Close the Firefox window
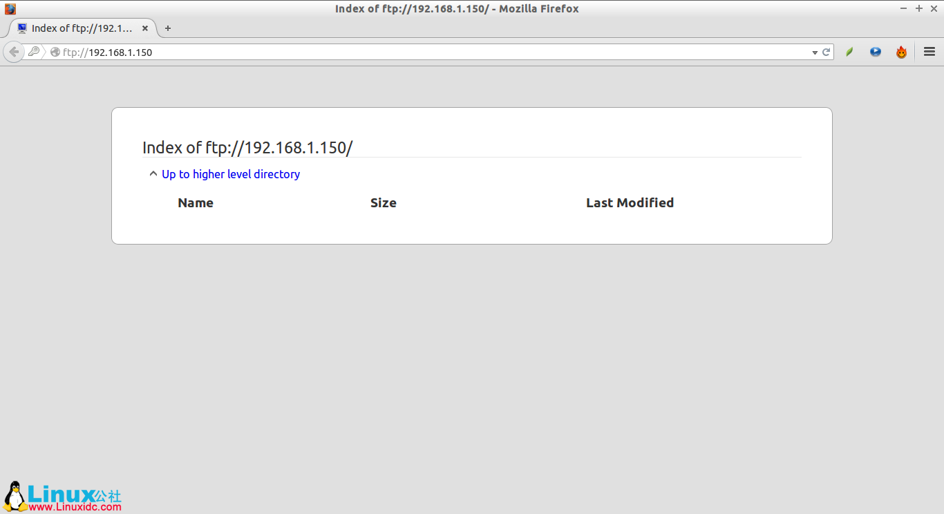The width and height of the screenshot is (944, 514). [x=934, y=8]
